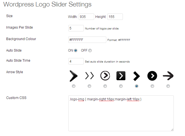This screenshot has width=185, height=136.
Task: Click inside the Custom CSS textarea
Action: [121, 113]
